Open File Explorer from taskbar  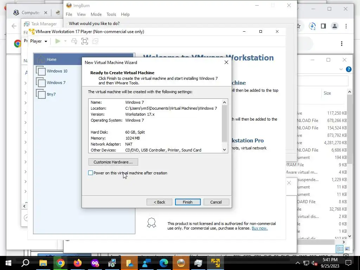tap(43, 263)
